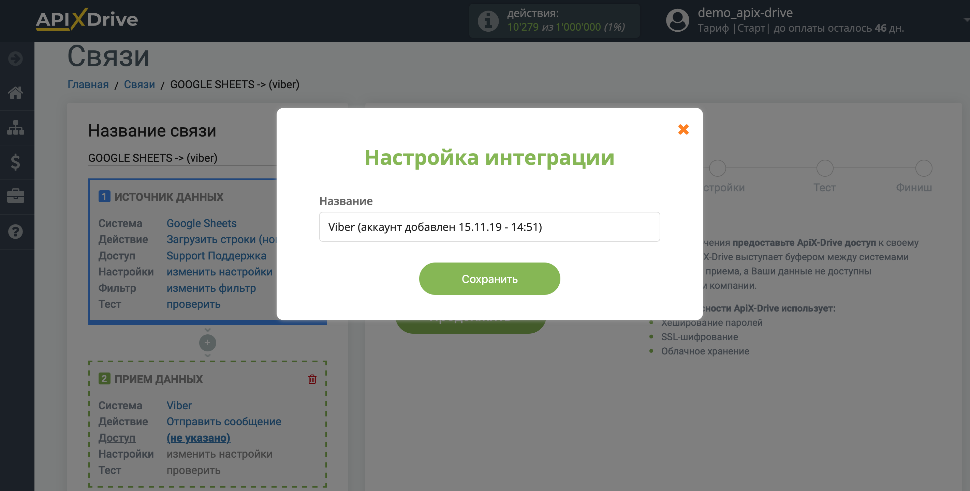Screen dimensions: 970x491
Task: Click the actions info icon
Action: 488,21
